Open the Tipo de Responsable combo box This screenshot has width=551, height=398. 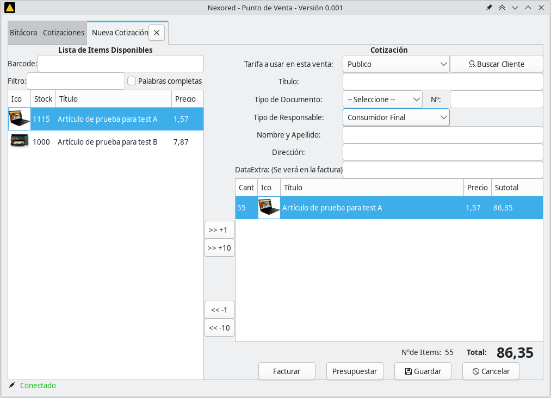click(396, 117)
